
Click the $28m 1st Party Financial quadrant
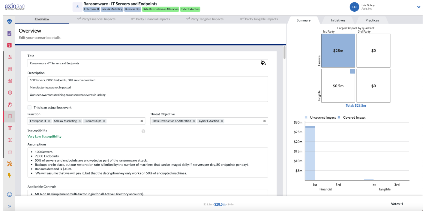click(338, 51)
